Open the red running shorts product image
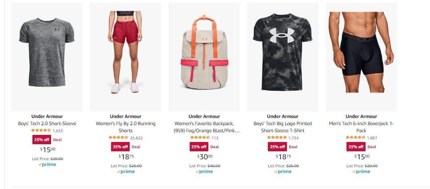 tap(125, 57)
